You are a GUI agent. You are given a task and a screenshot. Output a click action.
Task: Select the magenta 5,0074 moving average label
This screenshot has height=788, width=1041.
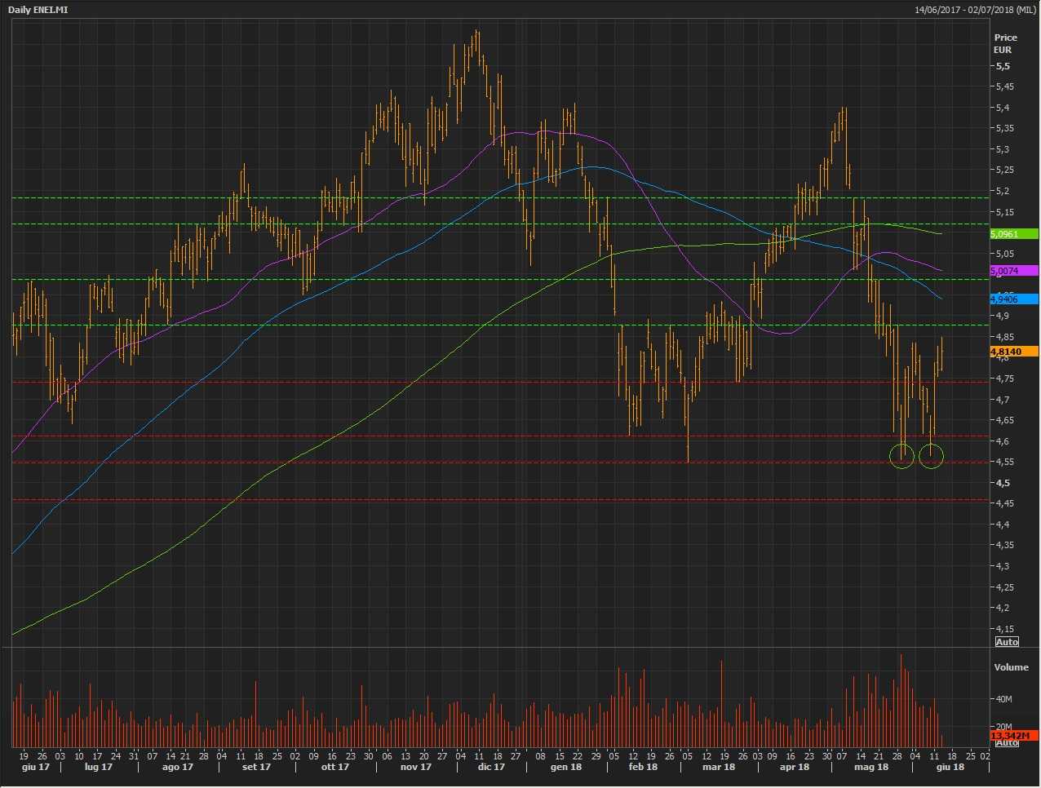[1014, 271]
